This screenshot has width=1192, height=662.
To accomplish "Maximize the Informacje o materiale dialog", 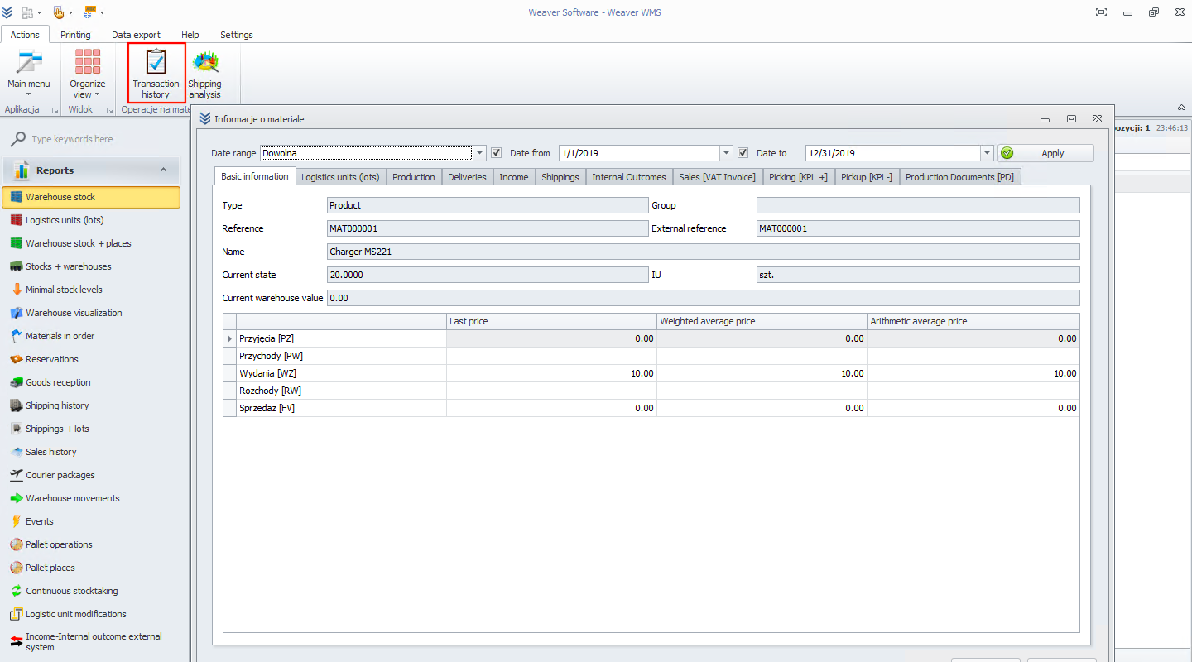I will pyautogui.click(x=1071, y=119).
